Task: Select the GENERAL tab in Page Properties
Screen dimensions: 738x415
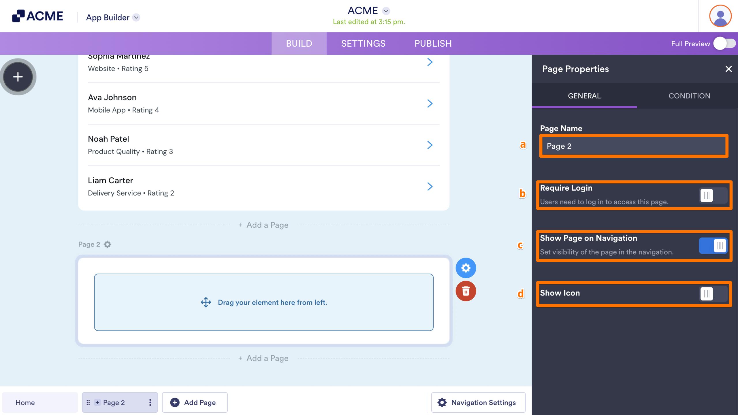Action: [x=584, y=96]
